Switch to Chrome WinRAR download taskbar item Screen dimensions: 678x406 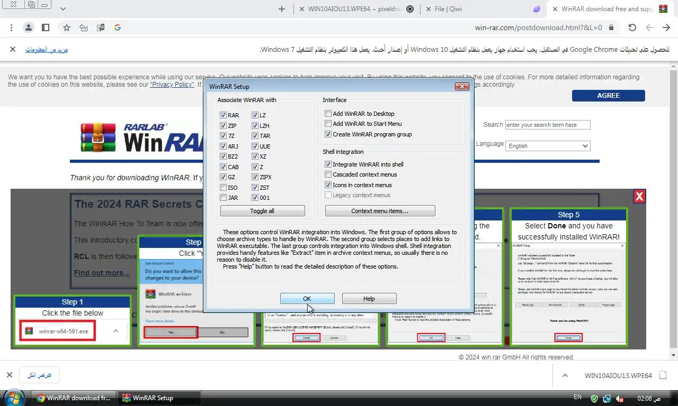click(73, 398)
